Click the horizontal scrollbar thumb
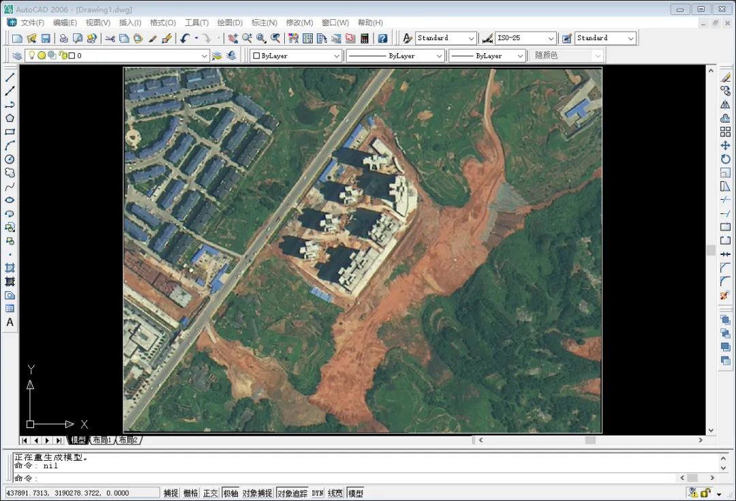The height and width of the screenshot is (501, 736). (590, 440)
